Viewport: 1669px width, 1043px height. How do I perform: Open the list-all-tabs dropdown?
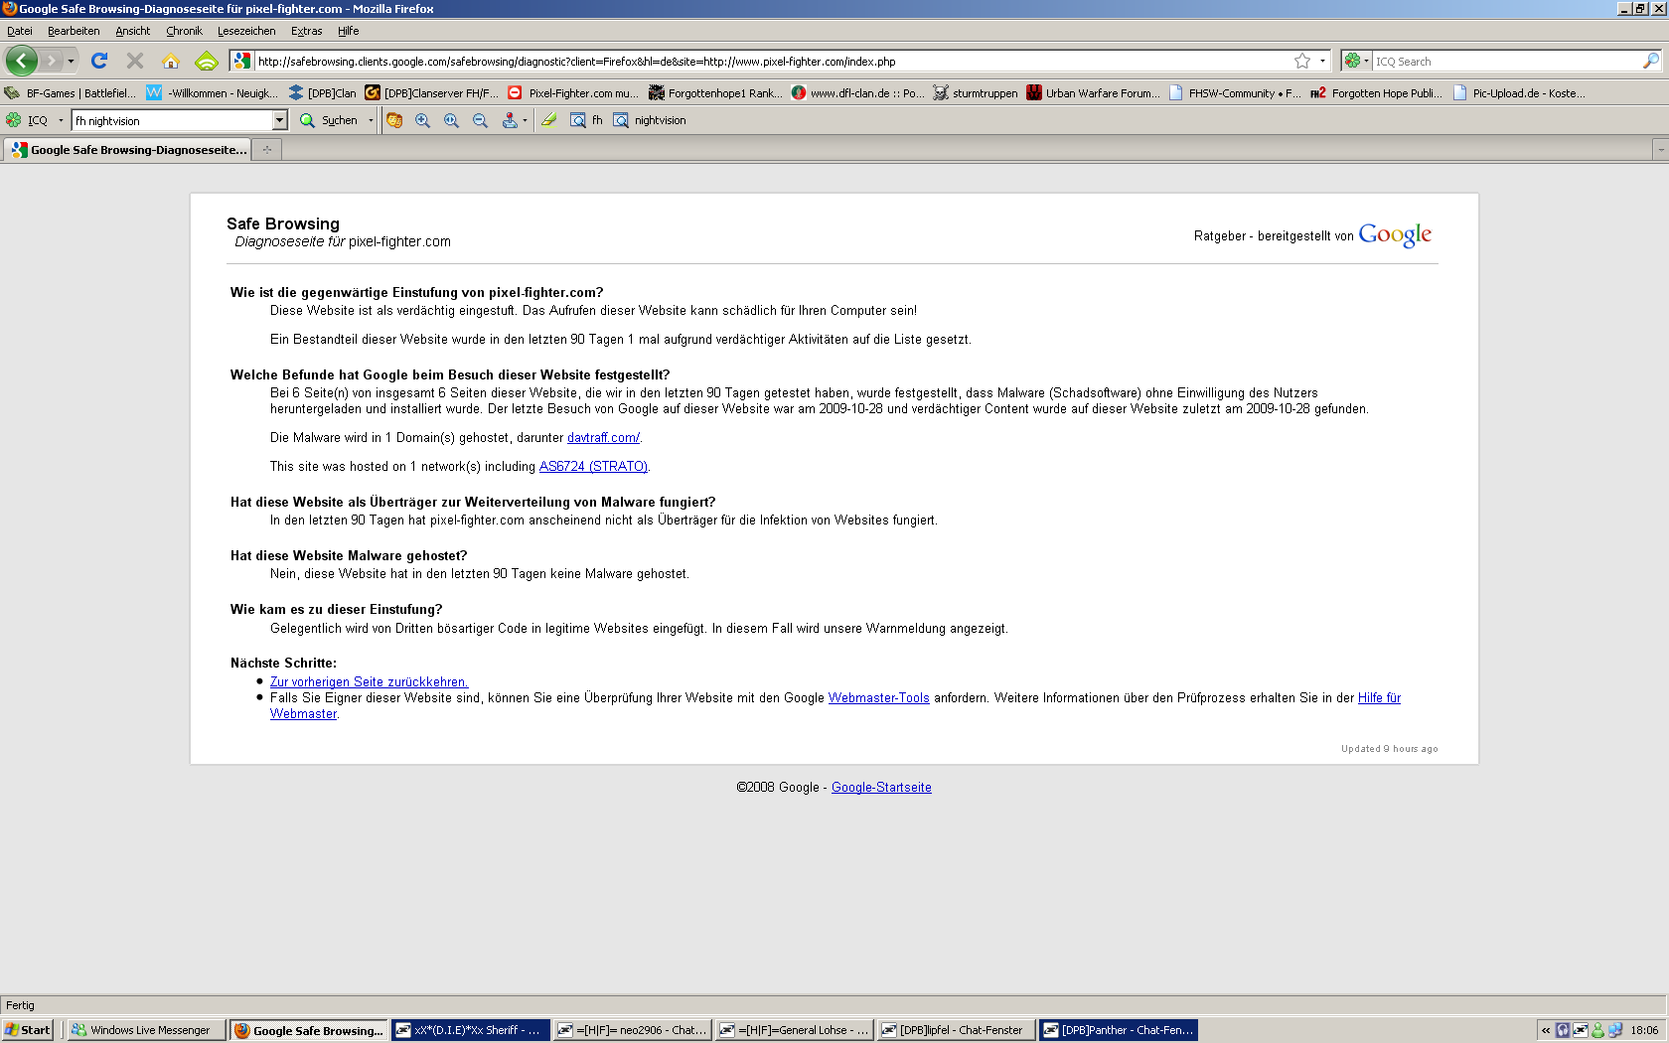tap(1660, 149)
